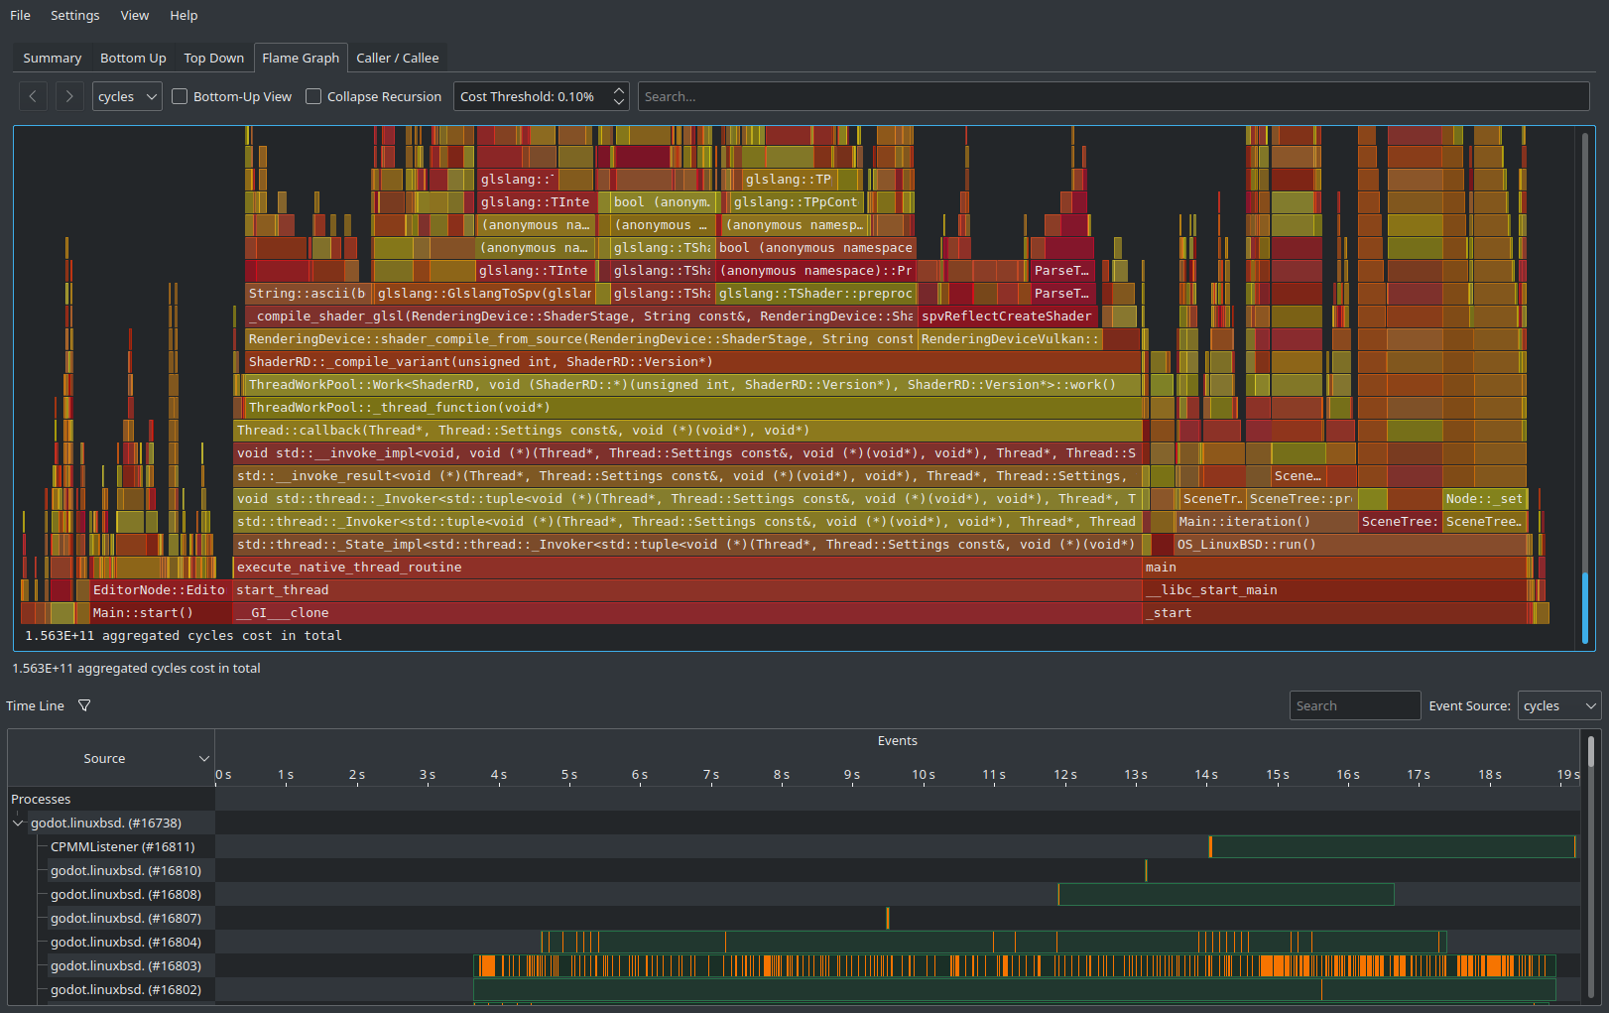Open the Source column header dropdown

click(203, 757)
